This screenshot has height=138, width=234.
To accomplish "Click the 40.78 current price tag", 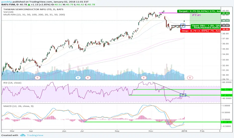I will [225, 21].
